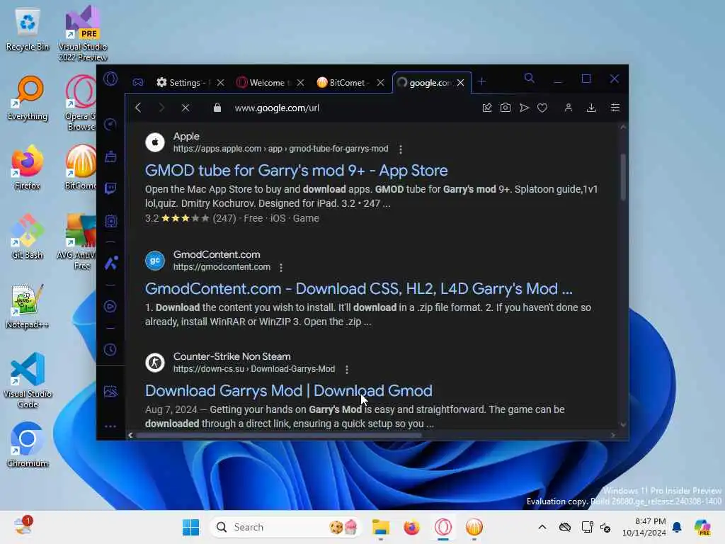This screenshot has height=544, width=725.
Task: Open the Player sidebar icon
Action: click(110, 306)
